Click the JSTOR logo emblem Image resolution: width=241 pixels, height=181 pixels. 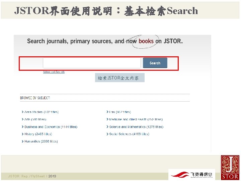point(230,168)
